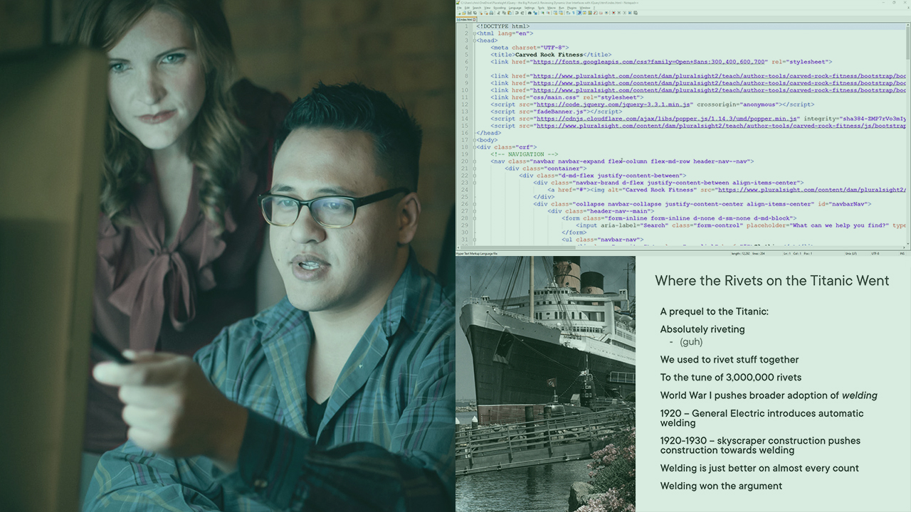Image resolution: width=911 pixels, height=512 pixels.
Task: Open the Language menu
Action: pos(515,8)
